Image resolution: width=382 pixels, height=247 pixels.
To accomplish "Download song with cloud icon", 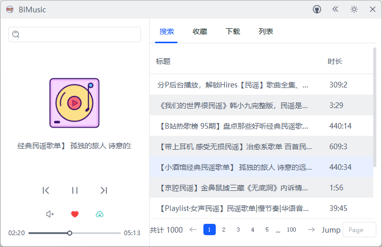I will pos(100,214).
